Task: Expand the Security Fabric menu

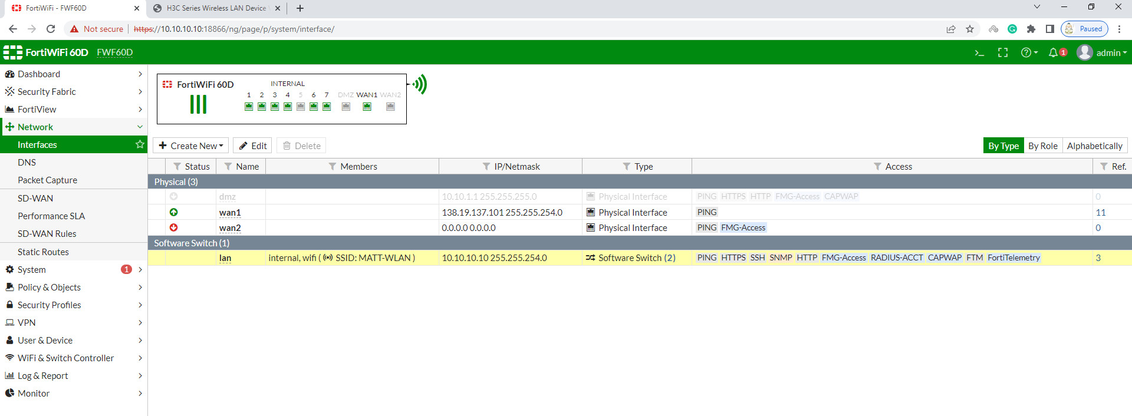Action: [x=74, y=91]
